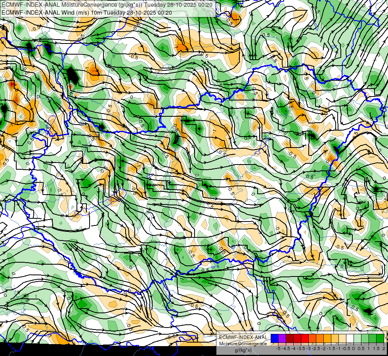This screenshot has width=388, height=356.
Task: Click the palest orange swatch beside white
Action: pos(342,338)
